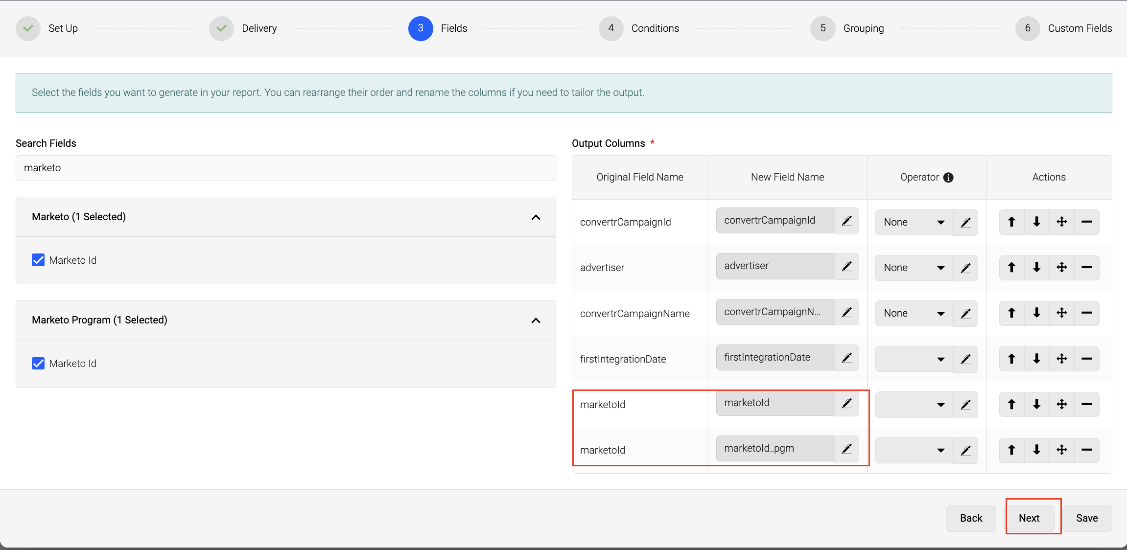1127x550 pixels.
Task: Edit operator pencil in firstIntegrationDate row
Action: click(x=965, y=359)
